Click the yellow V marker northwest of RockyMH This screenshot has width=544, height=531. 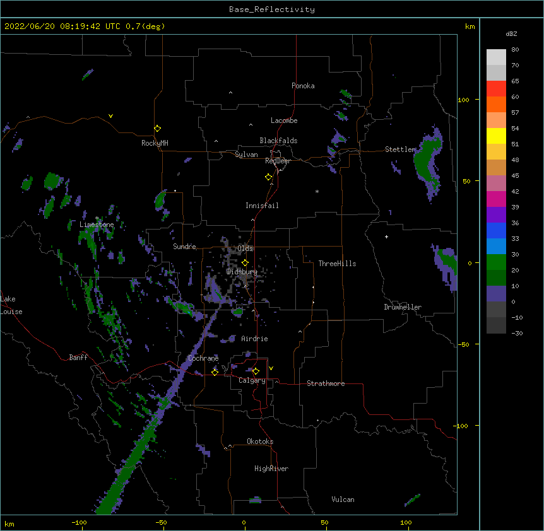click(x=110, y=116)
